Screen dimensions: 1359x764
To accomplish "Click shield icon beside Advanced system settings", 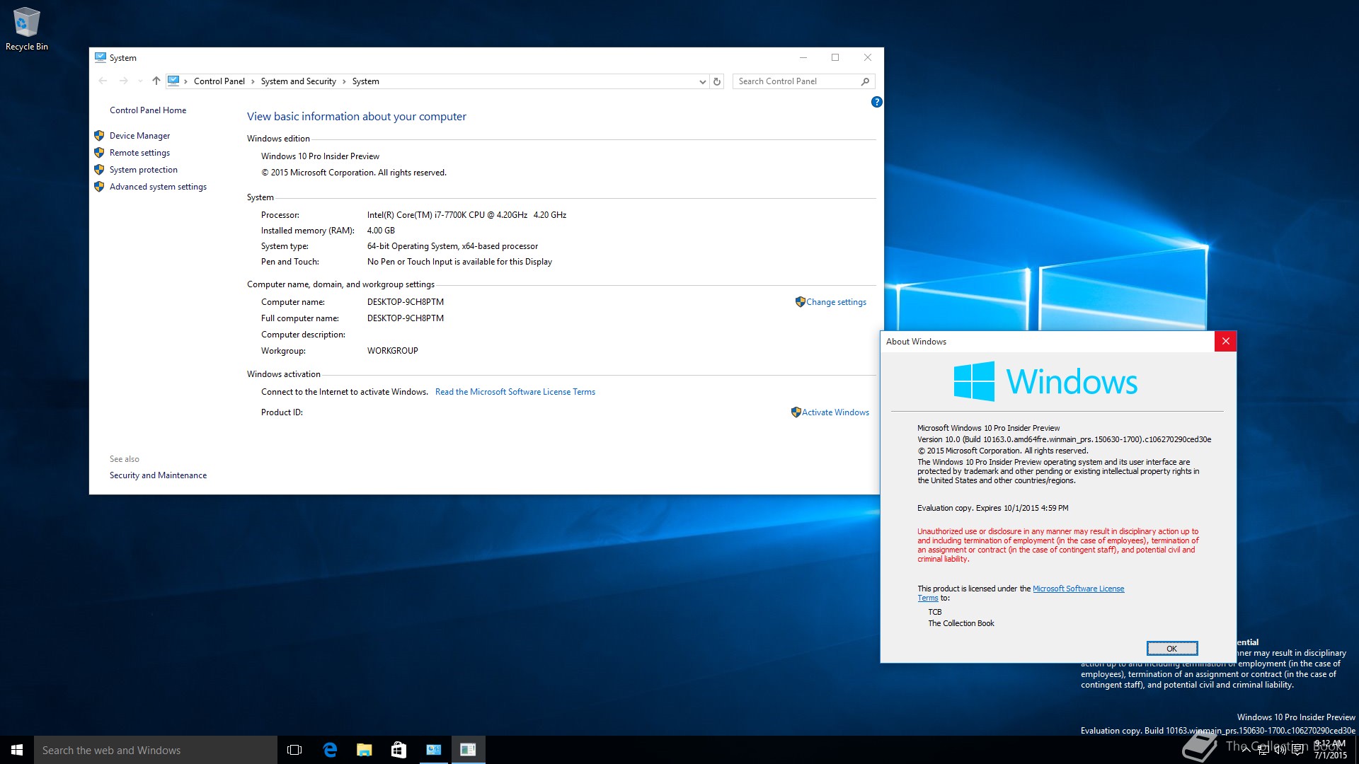I will [x=99, y=186].
